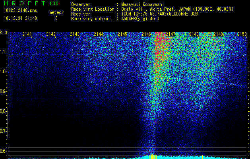Viewport: 250px width, 159px height.
Task: Click the Ovserver field label
Action: point(81,4)
